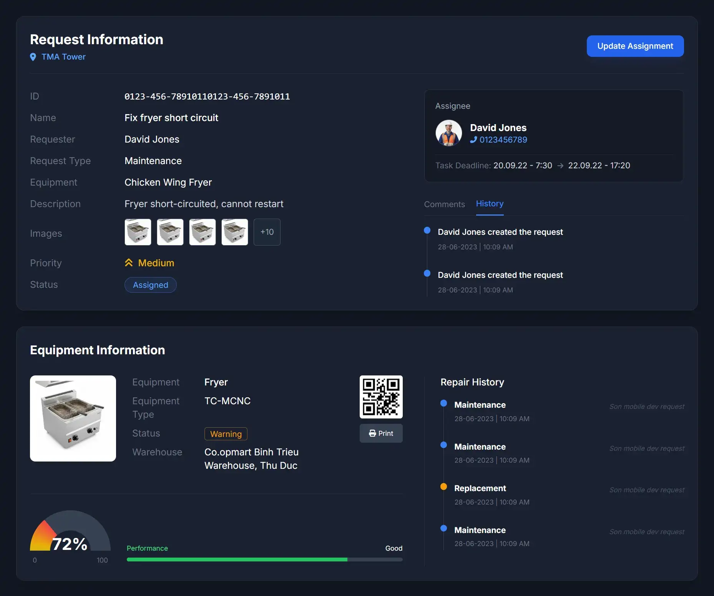Open the fourth fryer image thumbnail

click(235, 232)
